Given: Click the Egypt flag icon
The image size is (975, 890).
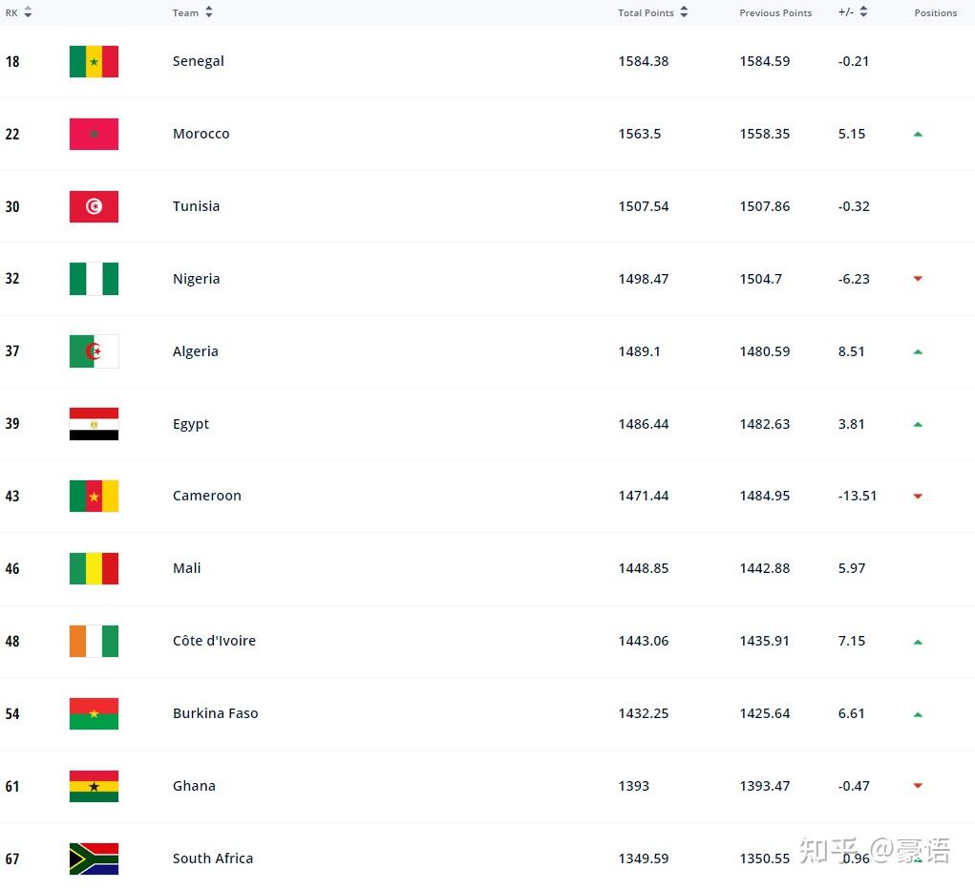Looking at the screenshot, I should coord(94,424).
